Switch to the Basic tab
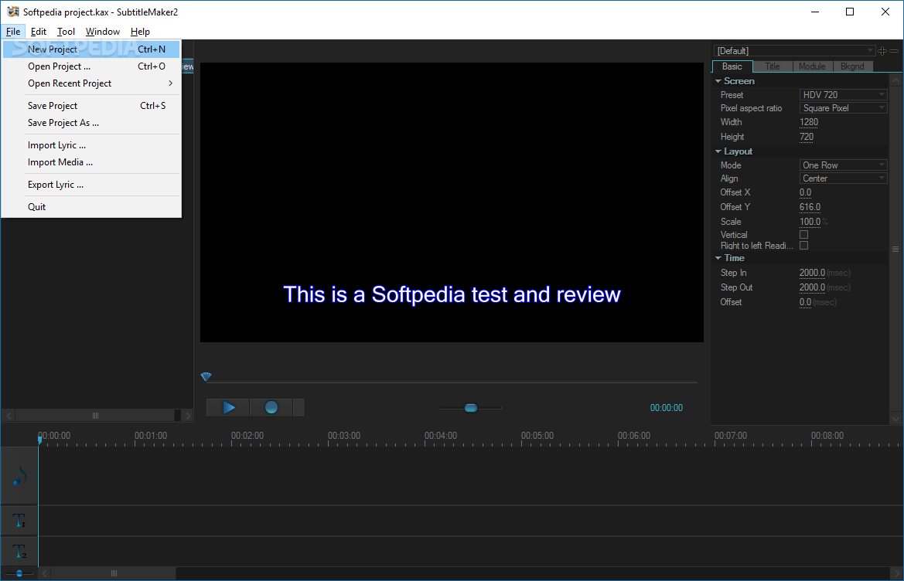 point(732,66)
